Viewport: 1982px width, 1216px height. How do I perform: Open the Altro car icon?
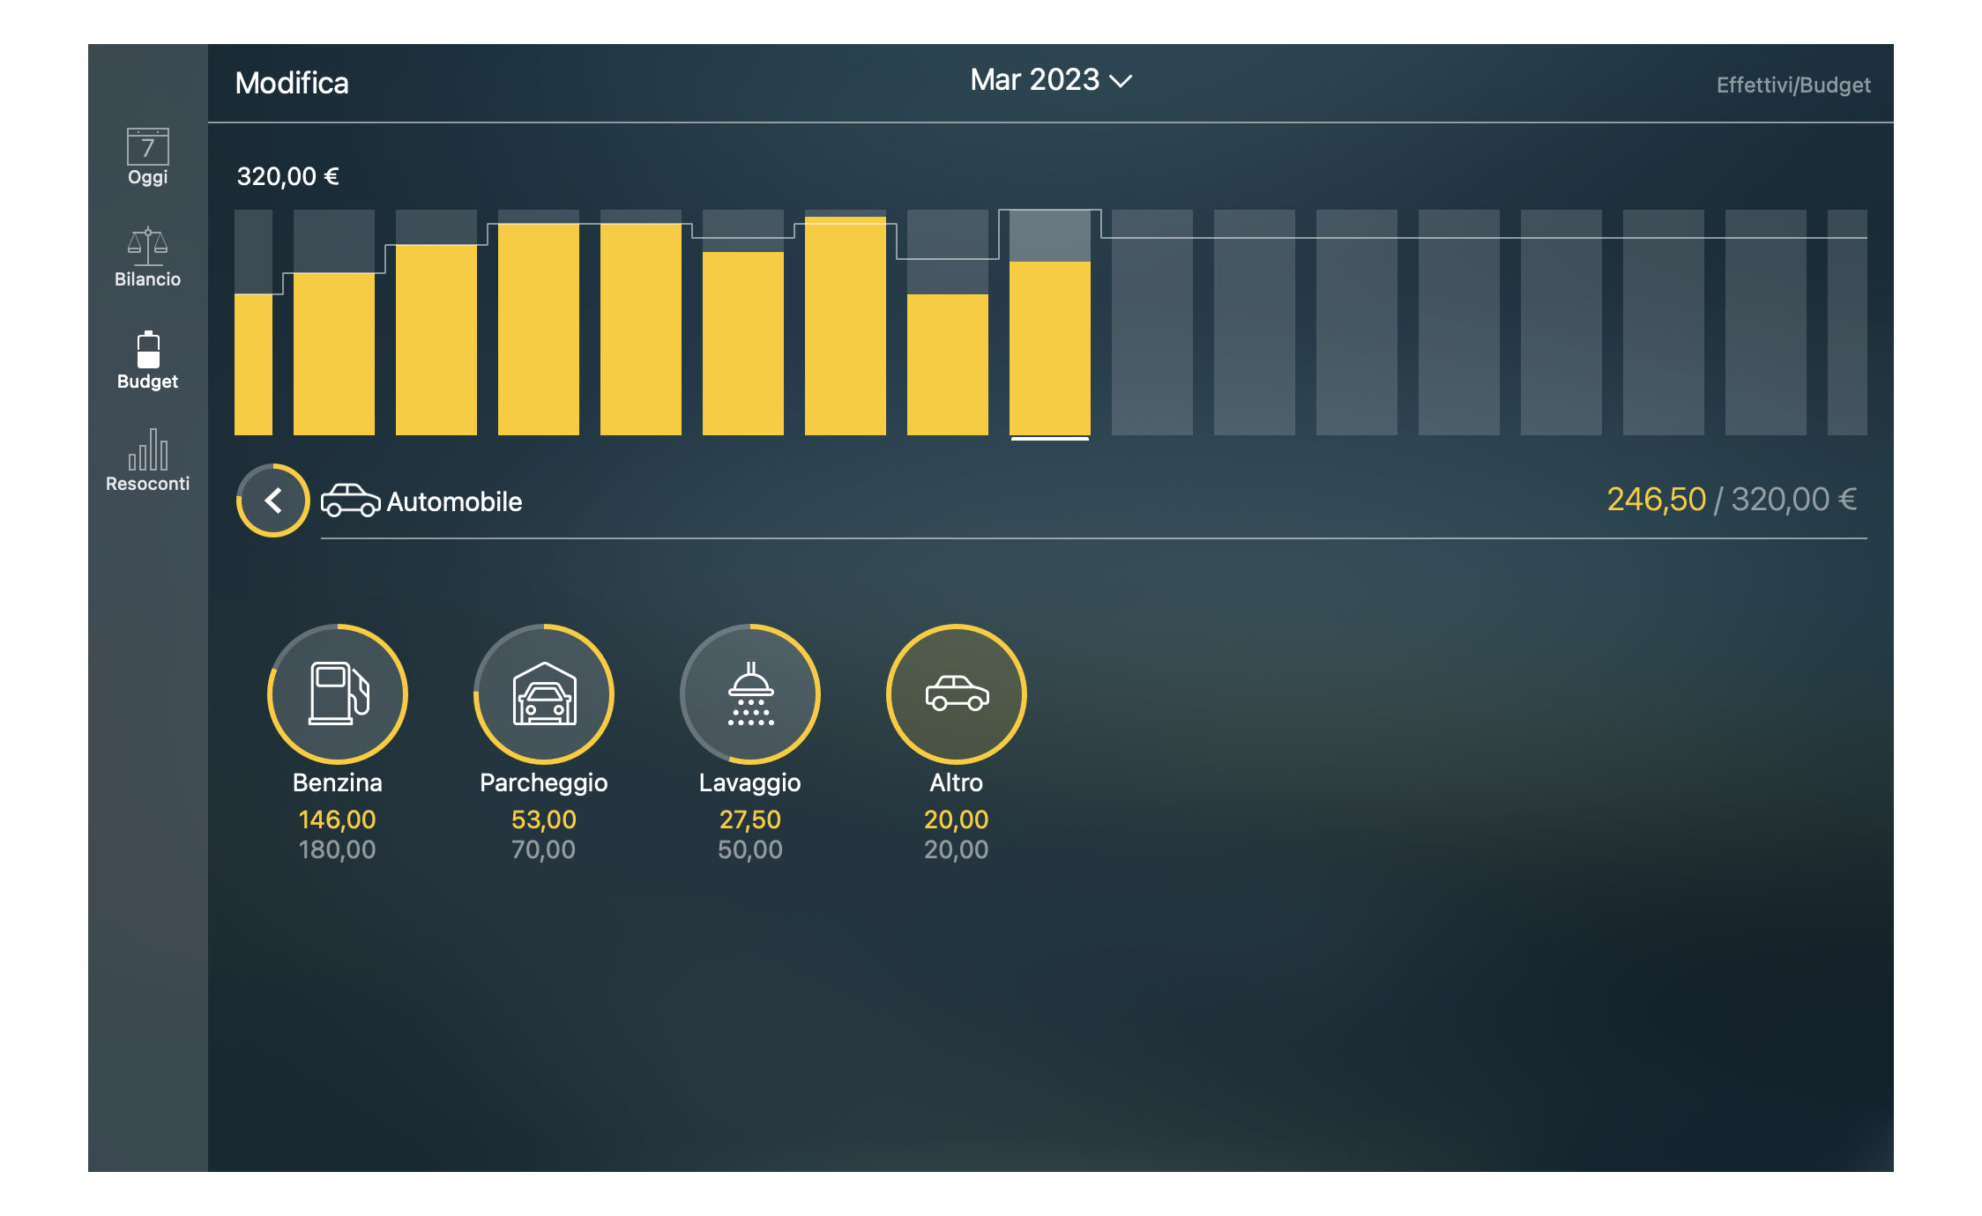tap(956, 693)
